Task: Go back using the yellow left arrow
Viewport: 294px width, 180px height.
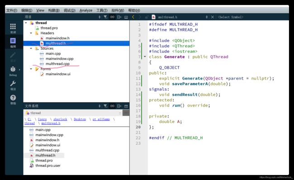Action: pyautogui.click(x=133, y=17)
